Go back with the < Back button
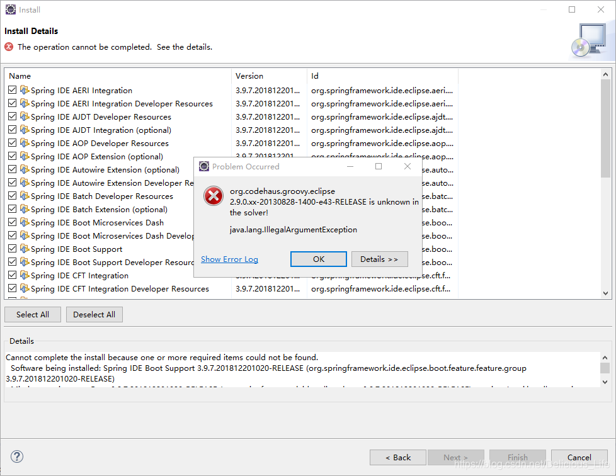Image resolution: width=616 pixels, height=476 pixels. pos(398,458)
